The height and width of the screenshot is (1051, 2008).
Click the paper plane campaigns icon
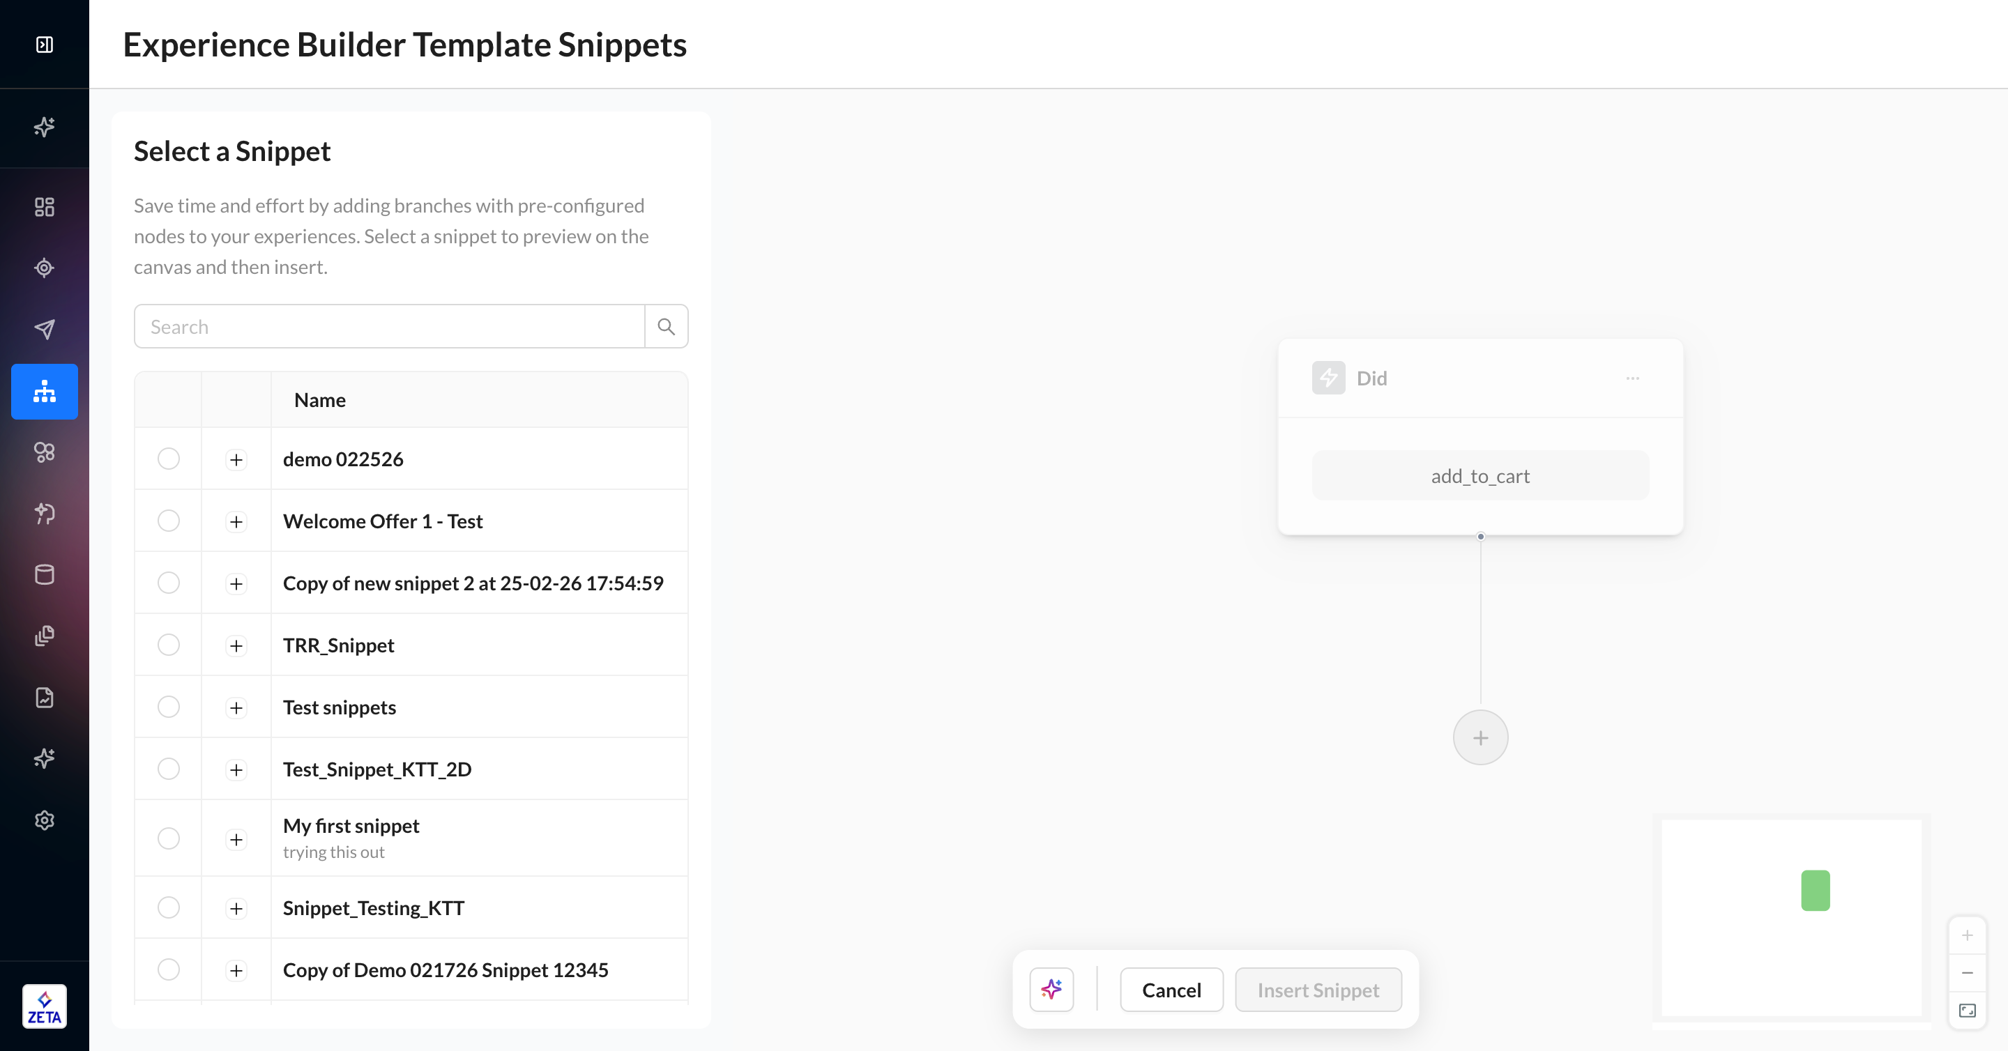tap(45, 329)
